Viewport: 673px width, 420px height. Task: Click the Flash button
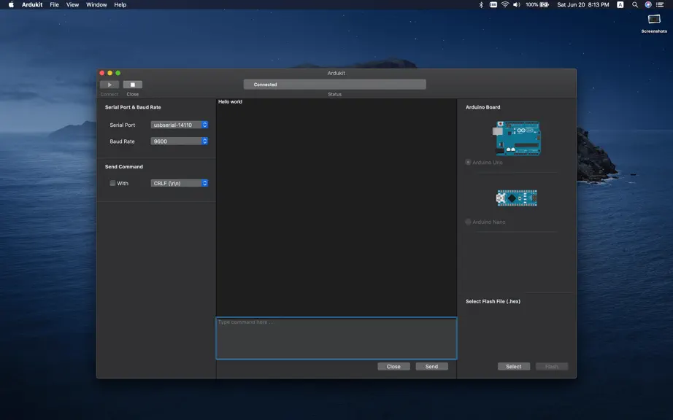[552, 367]
